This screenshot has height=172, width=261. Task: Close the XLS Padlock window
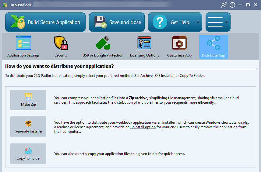[x=256, y=5]
